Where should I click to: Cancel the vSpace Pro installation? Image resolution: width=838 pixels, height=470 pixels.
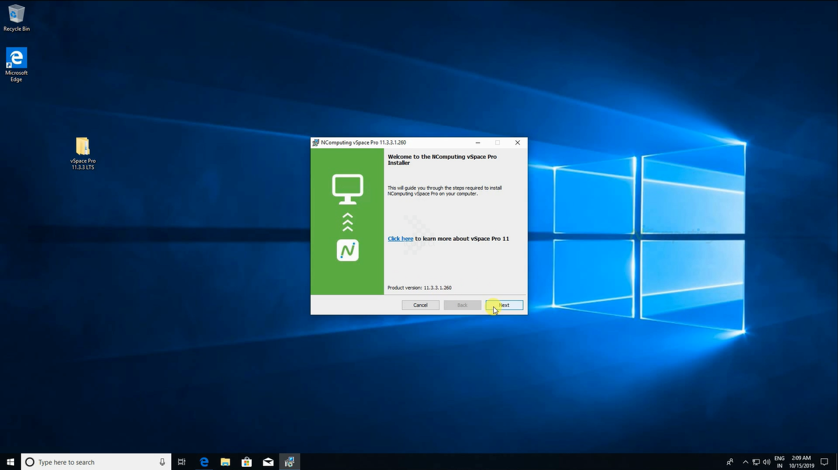(x=421, y=305)
